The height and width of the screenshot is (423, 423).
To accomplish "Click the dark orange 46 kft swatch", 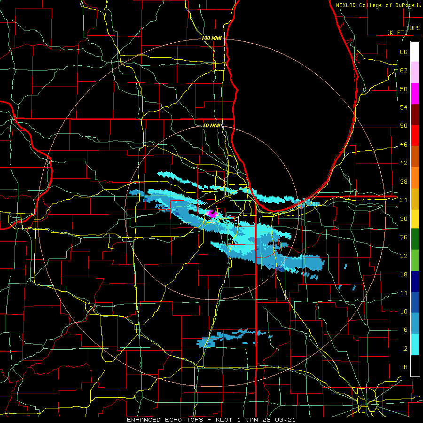I will (415, 157).
